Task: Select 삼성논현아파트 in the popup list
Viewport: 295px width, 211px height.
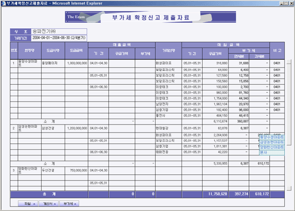Action: pos(272,142)
